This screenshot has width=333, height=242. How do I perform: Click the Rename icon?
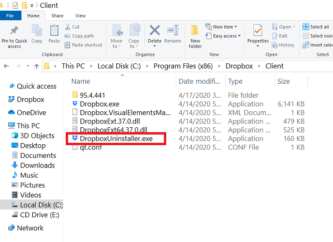coord(173,30)
